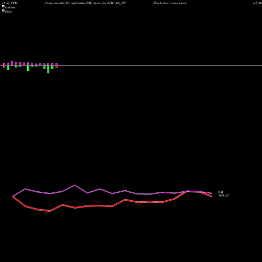The height and width of the screenshot is (262, 262).
Task: Select the 'Volume' legend label
Action: click(x=10, y=7)
